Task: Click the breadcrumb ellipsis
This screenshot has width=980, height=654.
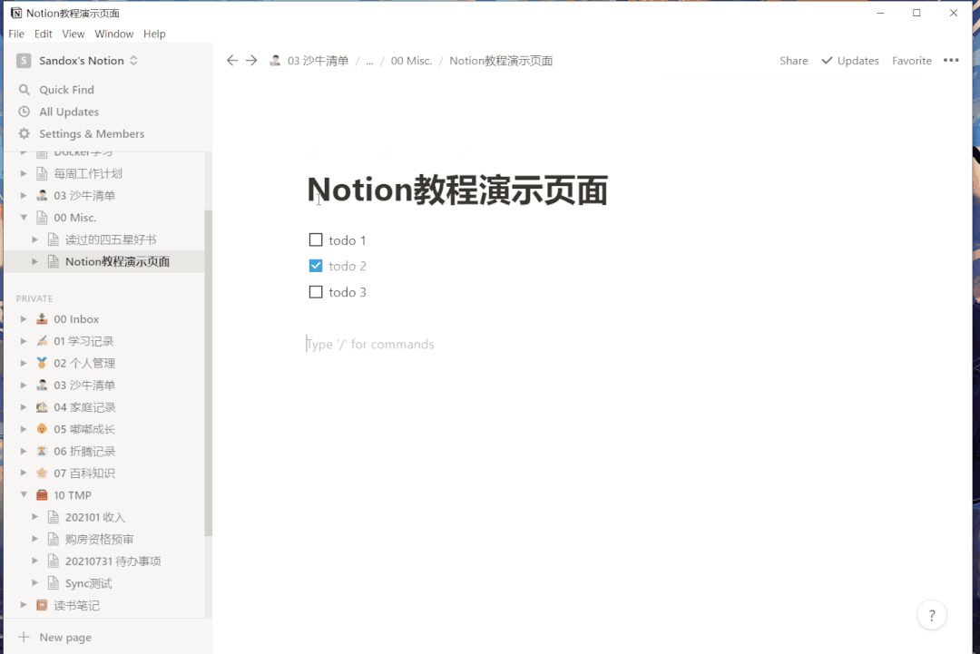Action: (x=369, y=61)
